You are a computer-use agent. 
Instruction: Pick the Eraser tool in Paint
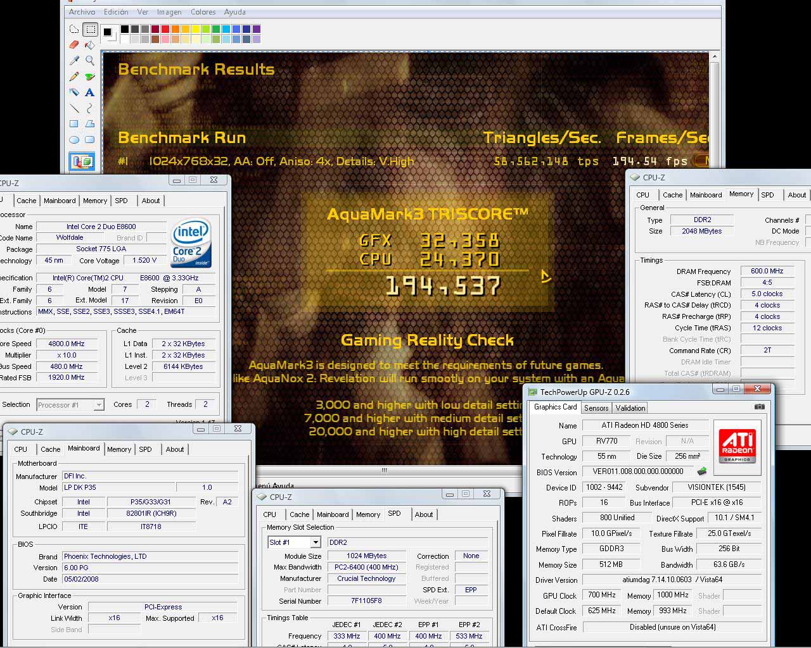tap(74, 45)
